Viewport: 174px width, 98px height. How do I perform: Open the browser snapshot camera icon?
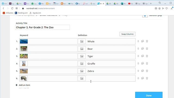pos(156,8)
